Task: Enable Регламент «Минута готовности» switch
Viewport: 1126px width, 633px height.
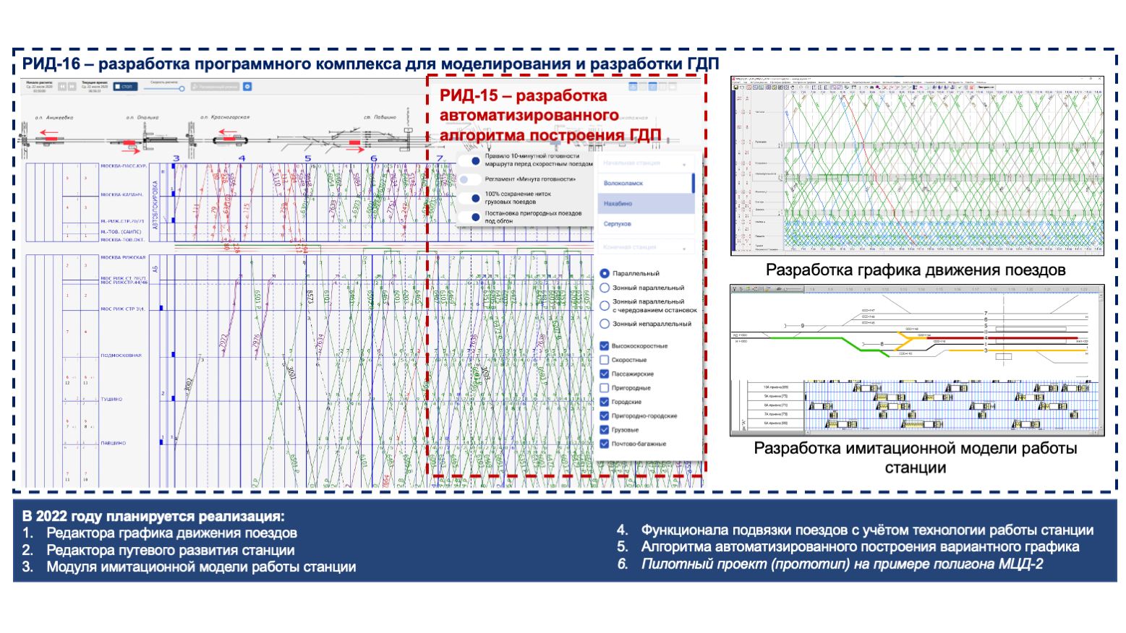Action: (x=470, y=179)
